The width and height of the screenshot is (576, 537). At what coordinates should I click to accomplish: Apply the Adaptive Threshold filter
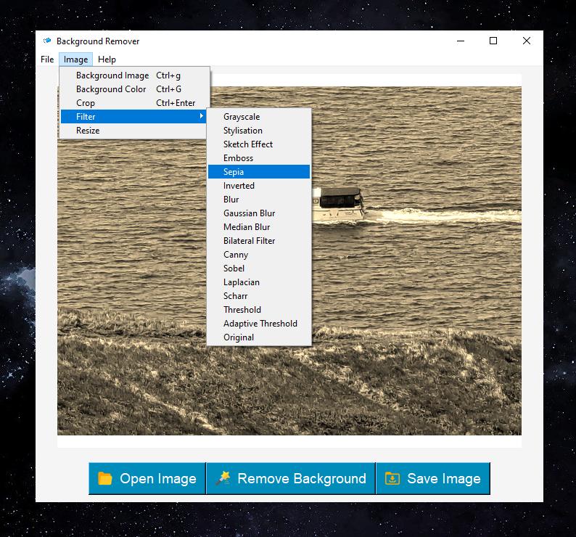[x=260, y=324]
